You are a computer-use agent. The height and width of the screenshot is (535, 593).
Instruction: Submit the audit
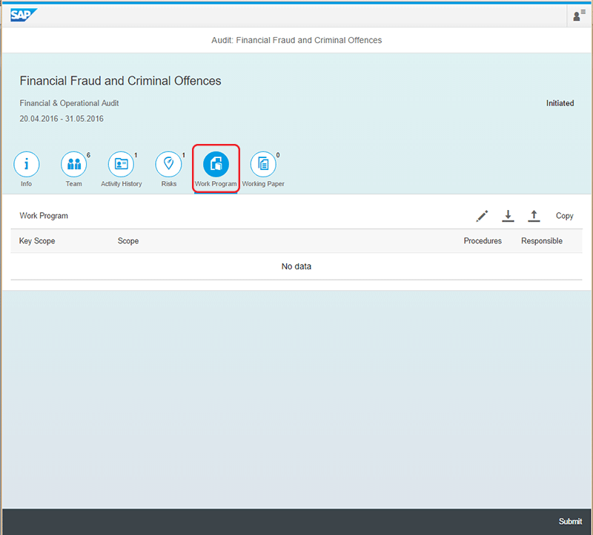coord(570,522)
